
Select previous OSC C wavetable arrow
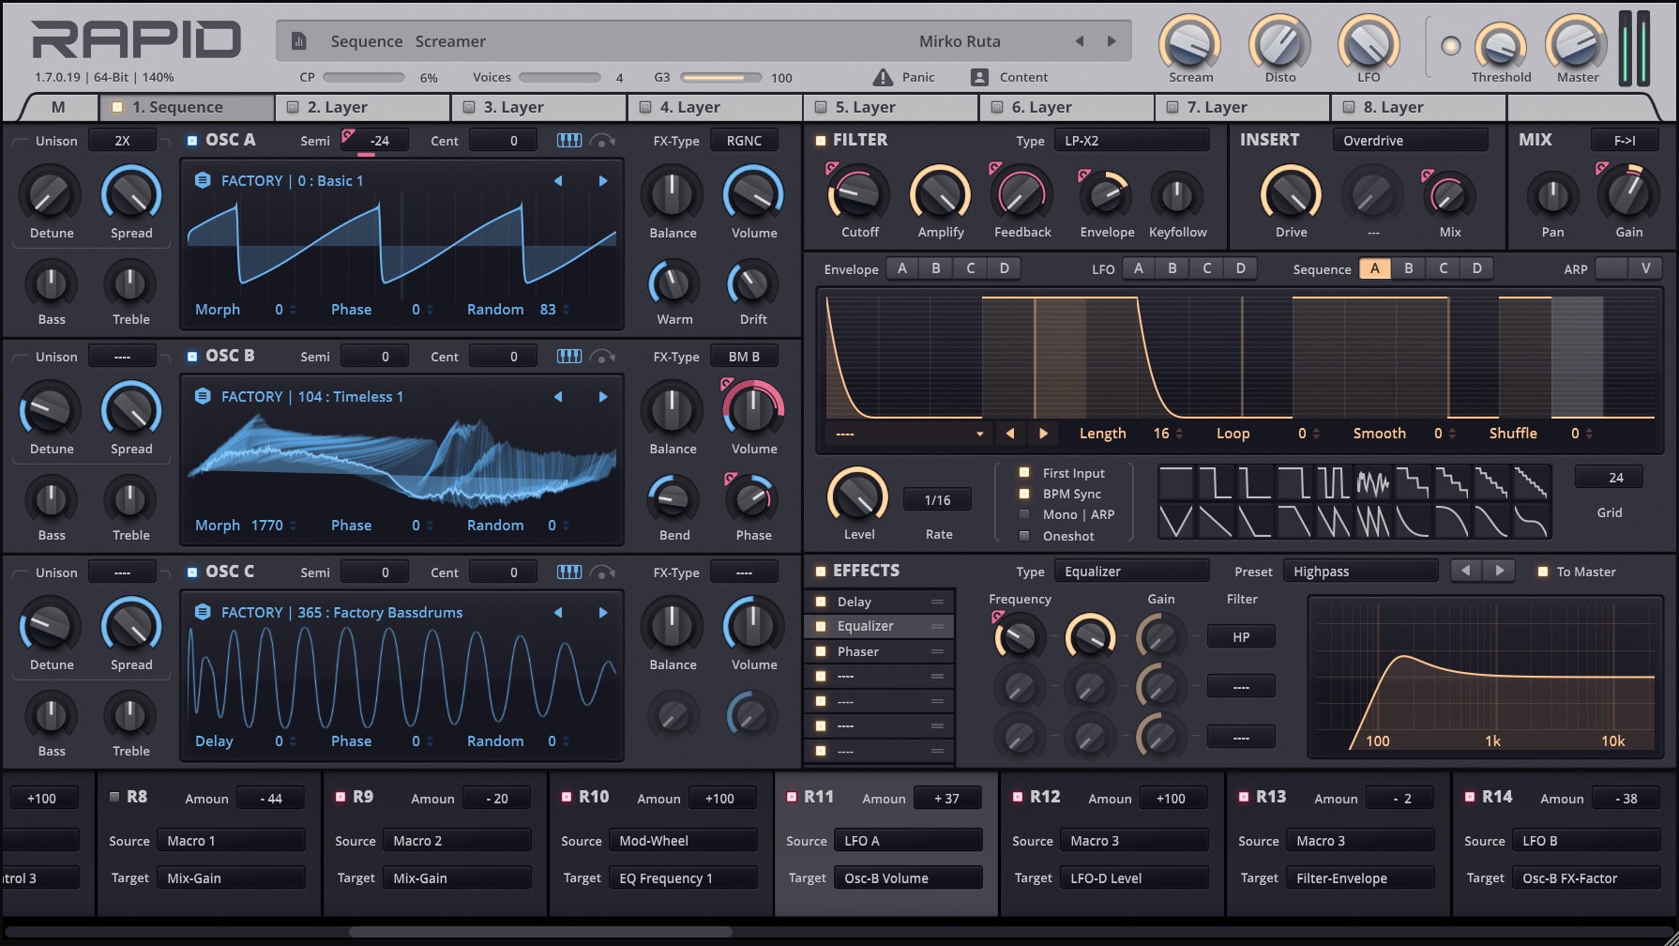[558, 612]
